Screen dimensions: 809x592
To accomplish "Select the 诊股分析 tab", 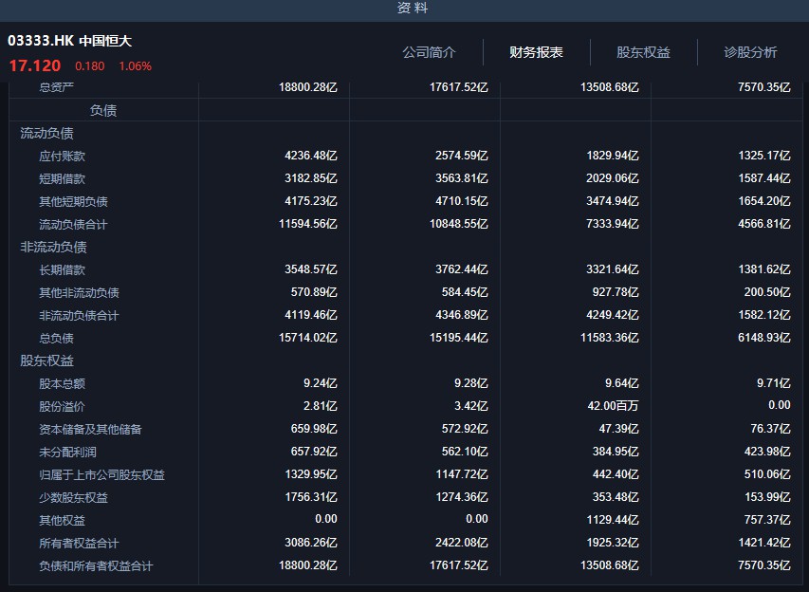I will [x=750, y=52].
